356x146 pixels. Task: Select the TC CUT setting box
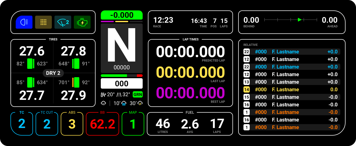47,124
